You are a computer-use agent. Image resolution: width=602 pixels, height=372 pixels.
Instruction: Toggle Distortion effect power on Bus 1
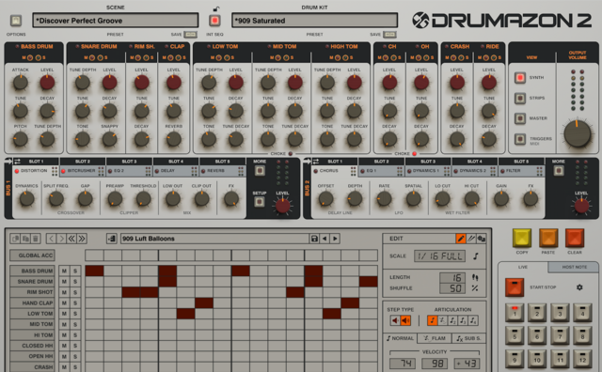(17, 171)
